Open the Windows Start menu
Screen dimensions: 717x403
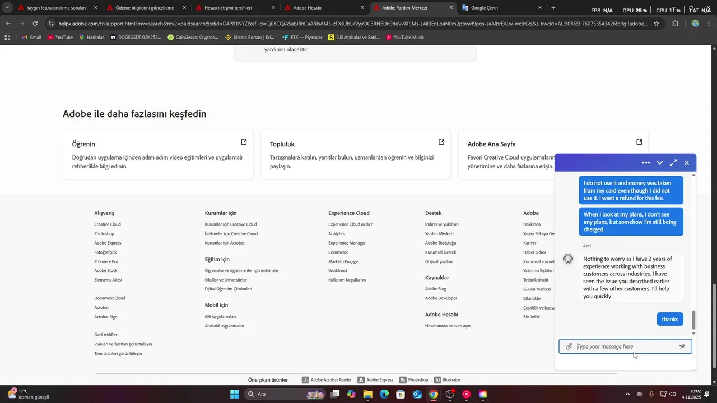[x=235, y=394]
